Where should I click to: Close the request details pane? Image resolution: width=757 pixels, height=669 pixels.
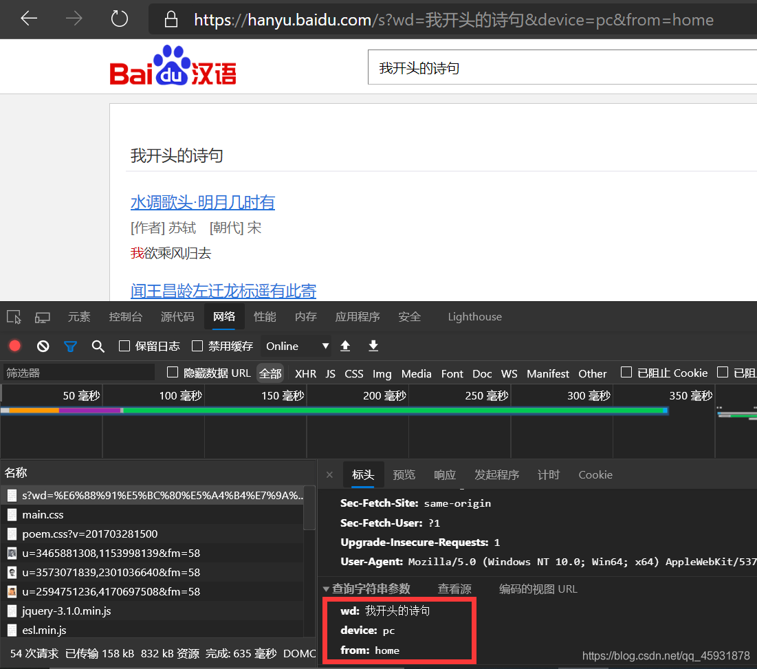pyautogui.click(x=329, y=475)
